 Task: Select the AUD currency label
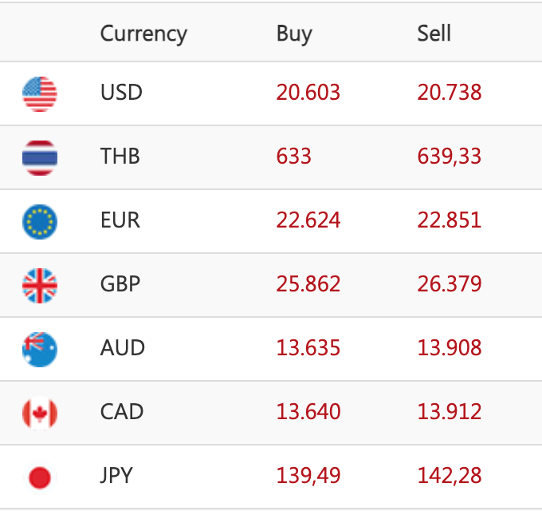pyautogui.click(x=122, y=348)
